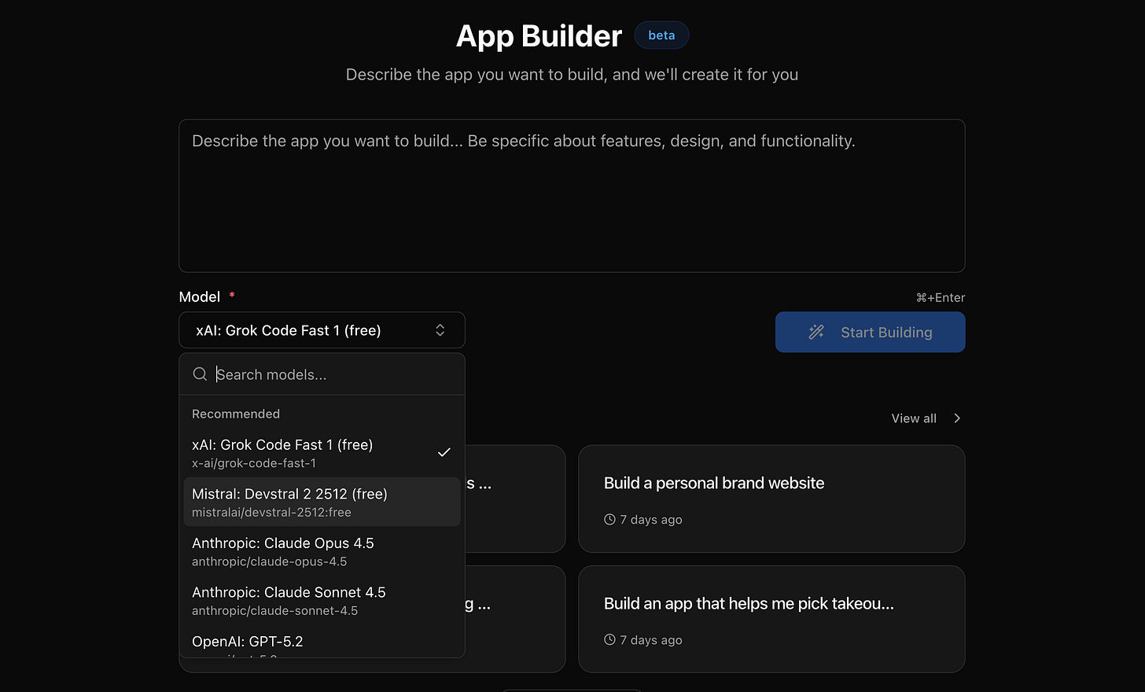Click the up-down chevron in the Model combo box

tap(440, 330)
